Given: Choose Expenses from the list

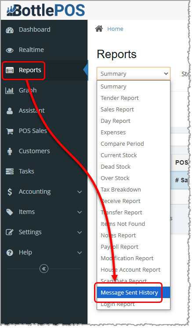Looking at the screenshot, I should point(134,133).
